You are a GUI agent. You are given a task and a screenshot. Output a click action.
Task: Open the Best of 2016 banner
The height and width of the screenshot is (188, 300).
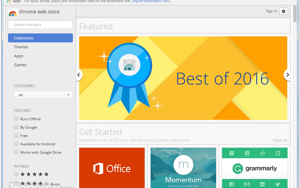pos(183,78)
